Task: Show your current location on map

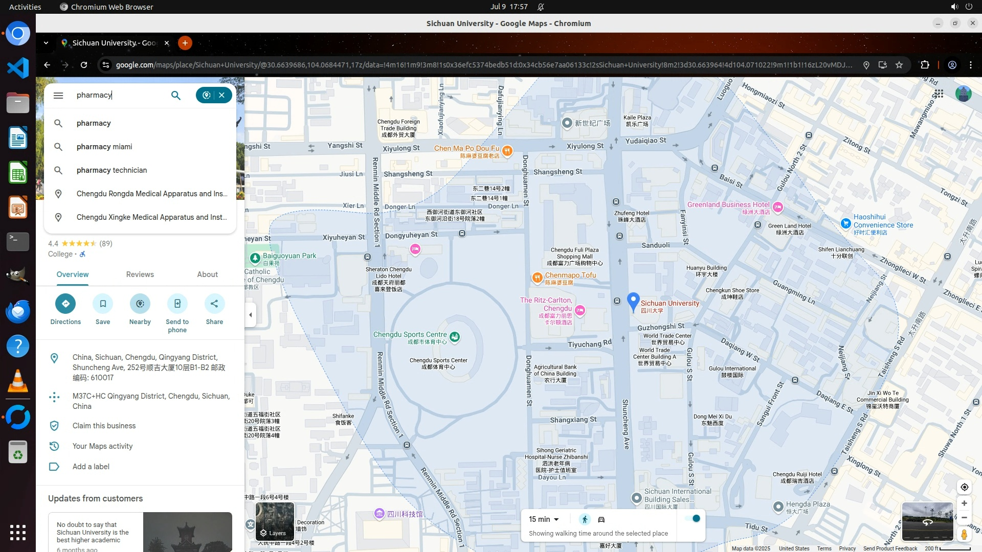Action: click(964, 487)
